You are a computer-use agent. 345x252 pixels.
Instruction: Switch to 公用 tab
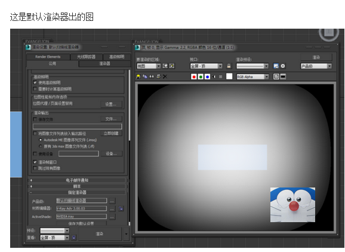53,64
